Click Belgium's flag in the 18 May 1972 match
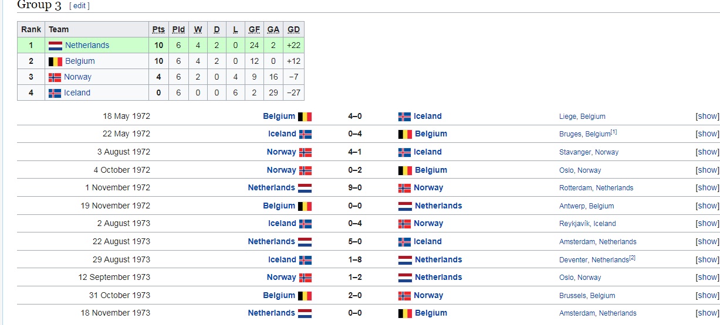This screenshot has height=325, width=720. 305,117
